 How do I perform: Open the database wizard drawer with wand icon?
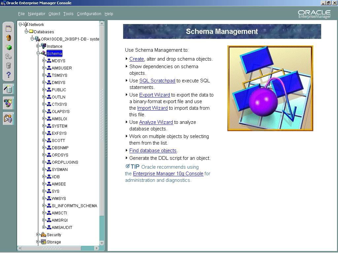[x=9, y=89]
